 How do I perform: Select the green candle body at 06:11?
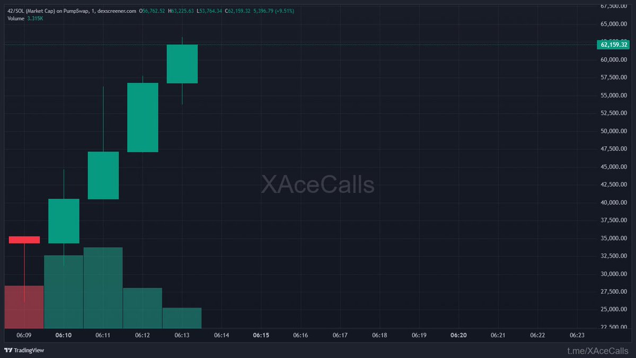[103, 176]
